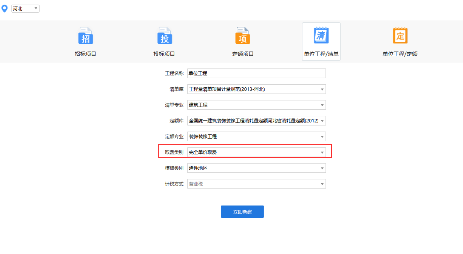Open the 取费类别 dropdown
This screenshot has width=463, height=254.
pos(257,152)
